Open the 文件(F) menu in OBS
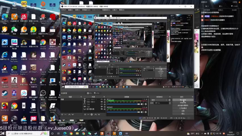 coord(64,10)
